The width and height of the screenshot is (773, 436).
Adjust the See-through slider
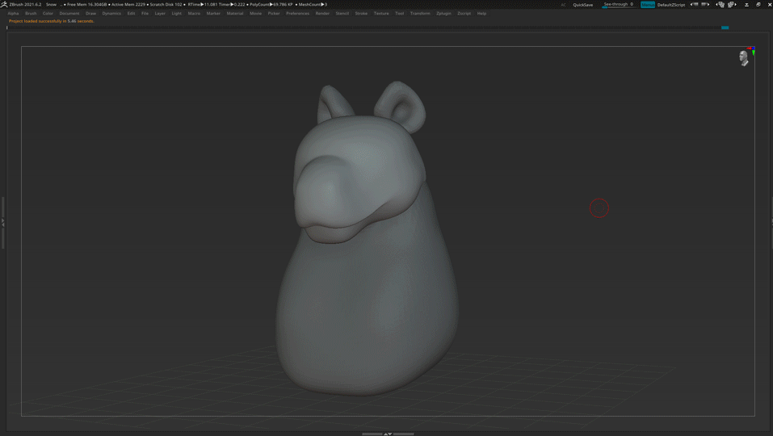coord(619,4)
